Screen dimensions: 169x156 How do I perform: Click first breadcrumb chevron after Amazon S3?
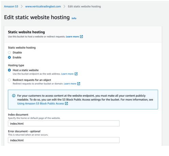point(22,6)
